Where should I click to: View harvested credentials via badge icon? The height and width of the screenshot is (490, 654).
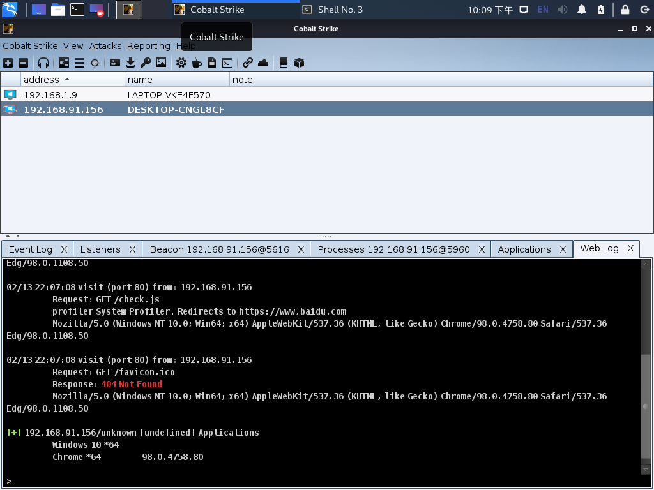[114, 63]
